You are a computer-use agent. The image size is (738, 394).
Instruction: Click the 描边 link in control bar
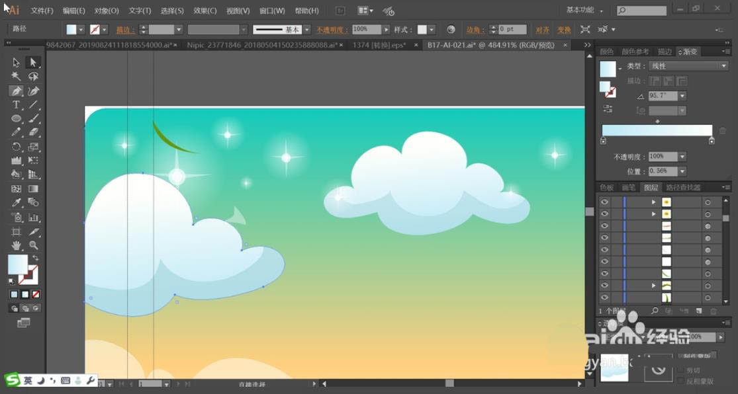point(125,30)
